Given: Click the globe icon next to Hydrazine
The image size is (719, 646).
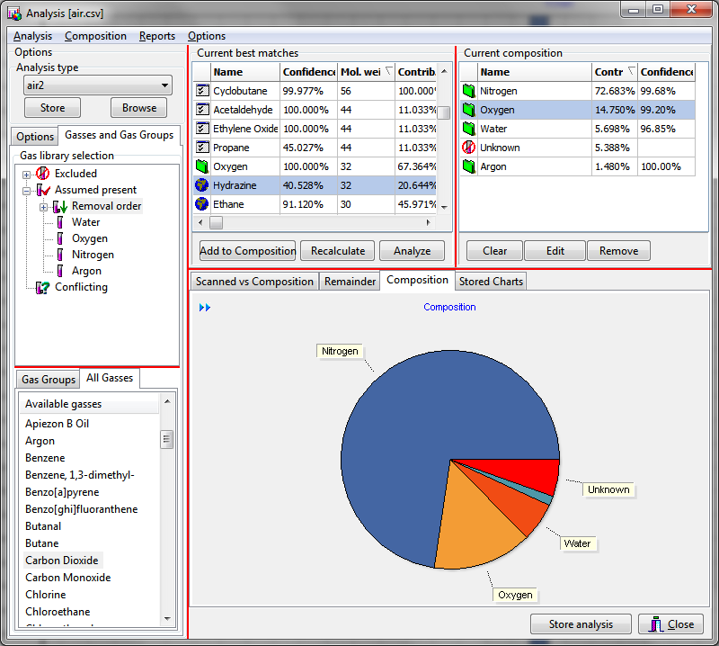Looking at the screenshot, I should pos(202,185).
